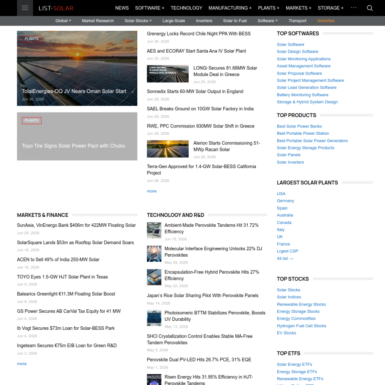Open the hamburger menu icon
This screenshot has width=385, height=385.
[x=25, y=8]
